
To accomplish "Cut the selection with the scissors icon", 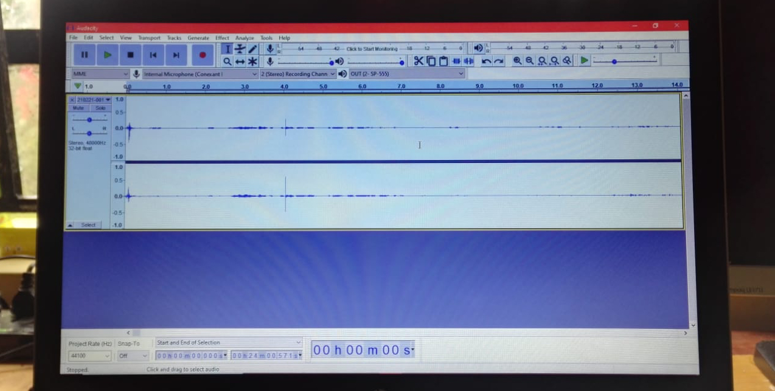I will [419, 61].
